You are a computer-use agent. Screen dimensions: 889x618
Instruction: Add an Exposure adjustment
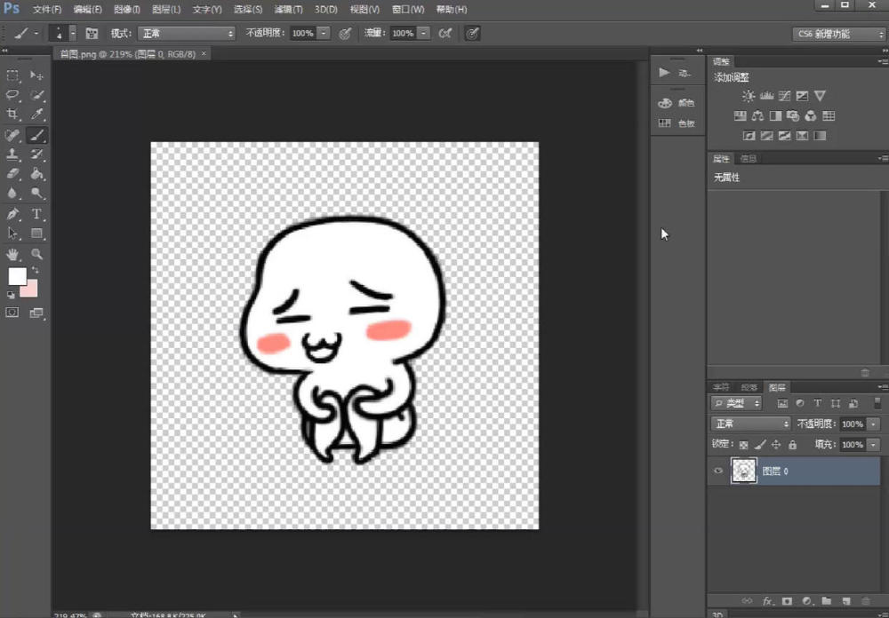(x=802, y=96)
